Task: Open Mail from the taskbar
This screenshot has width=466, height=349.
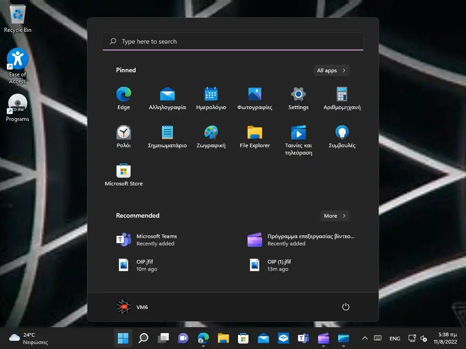Action: [x=263, y=338]
